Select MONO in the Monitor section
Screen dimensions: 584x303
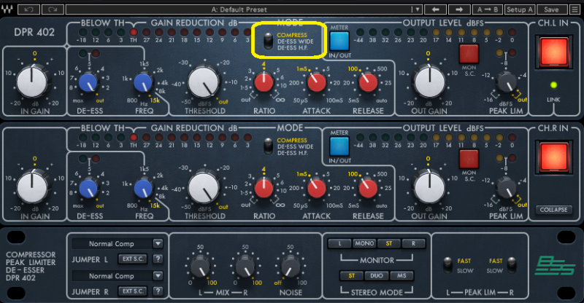tap(363, 243)
